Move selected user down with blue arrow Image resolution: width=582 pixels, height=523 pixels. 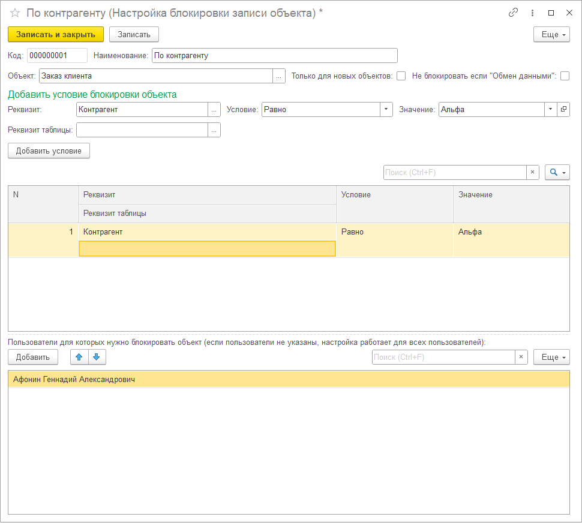[x=97, y=357]
